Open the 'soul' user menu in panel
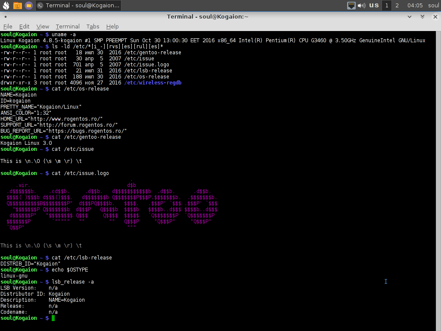441x331 pixels. (433, 5)
